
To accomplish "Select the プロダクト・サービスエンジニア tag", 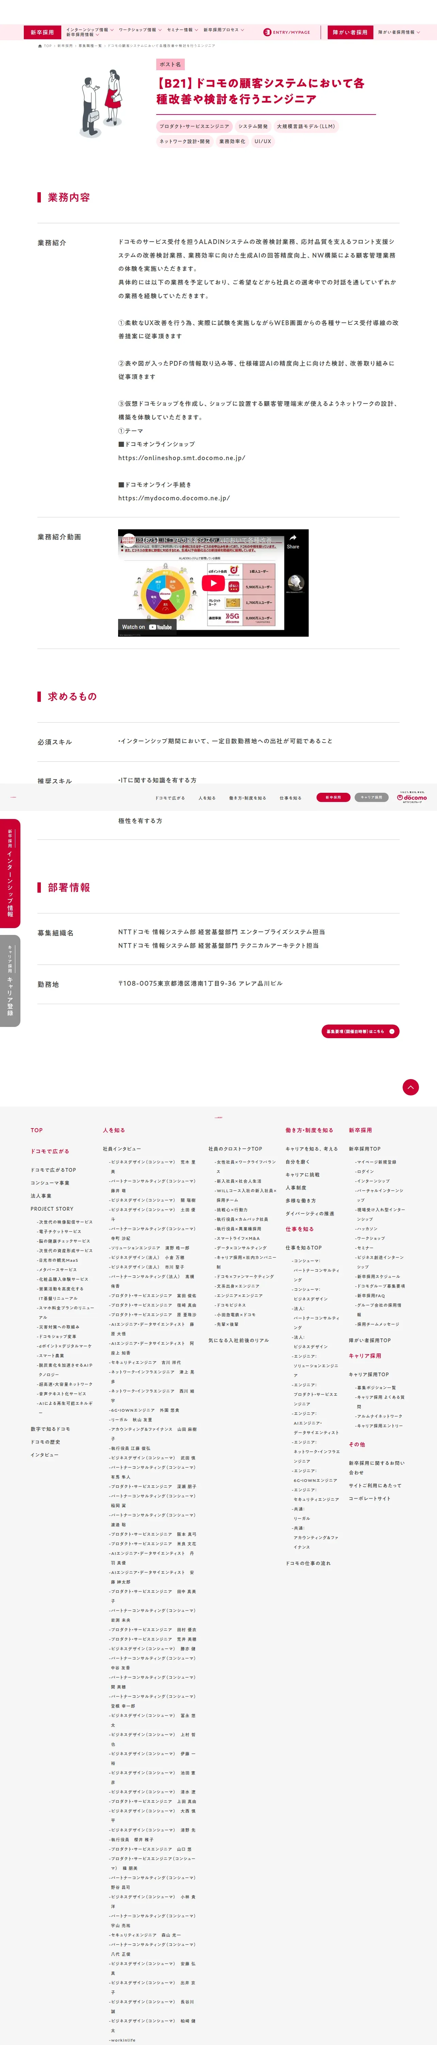I will 194,126.
